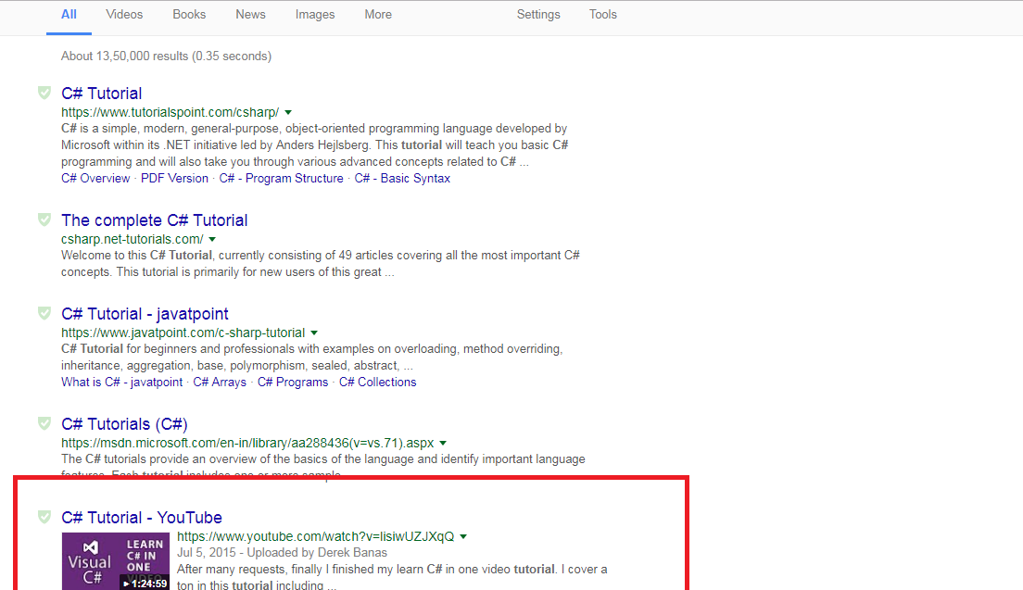Image resolution: width=1023 pixels, height=590 pixels.
Task: Open the C# Tutorial - YouTube result title
Action: (142, 518)
